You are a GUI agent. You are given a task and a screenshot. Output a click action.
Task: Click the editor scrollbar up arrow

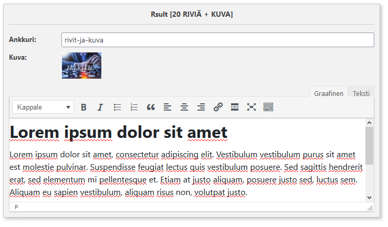tap(369, 123)
